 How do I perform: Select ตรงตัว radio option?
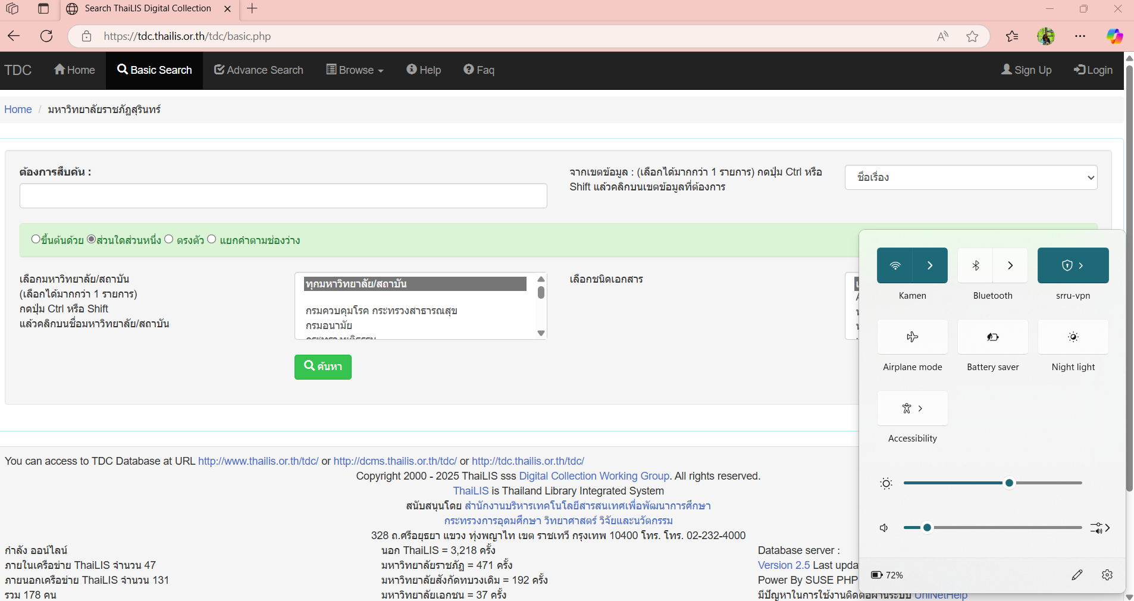tap(169, 239)
